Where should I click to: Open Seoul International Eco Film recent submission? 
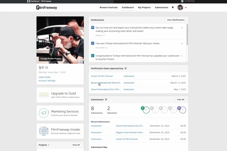[x=130, y=126]
